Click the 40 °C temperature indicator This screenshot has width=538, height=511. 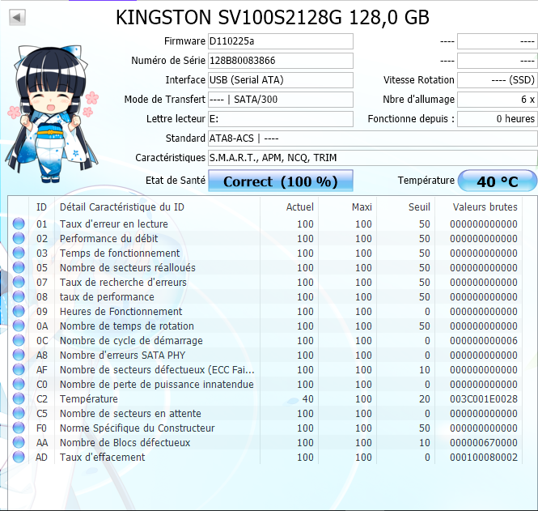click(x=498, y=181)
